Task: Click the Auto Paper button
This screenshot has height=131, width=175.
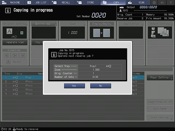Action: tap(160, 109)
